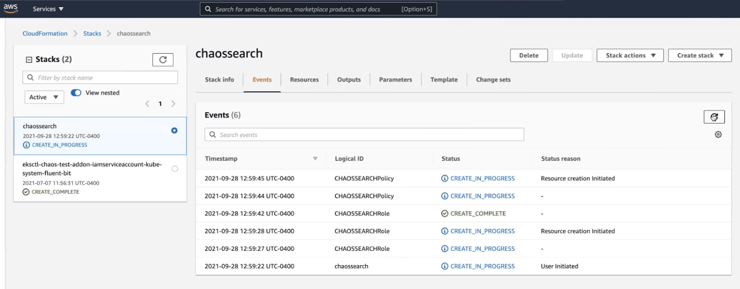Click the search magnifier in top bar
740x289 pixels.
208,9
